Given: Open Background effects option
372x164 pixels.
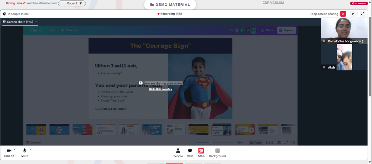Looking at the screenshot, I should 217,153.
